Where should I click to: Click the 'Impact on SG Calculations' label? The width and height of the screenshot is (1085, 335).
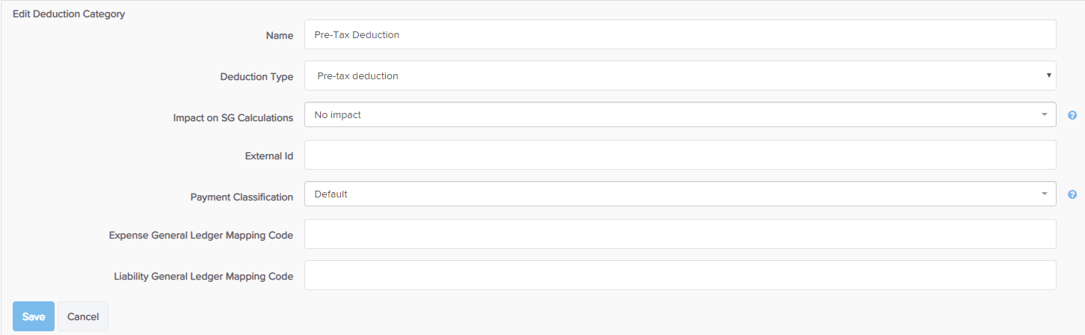click(x=233, y=118)
